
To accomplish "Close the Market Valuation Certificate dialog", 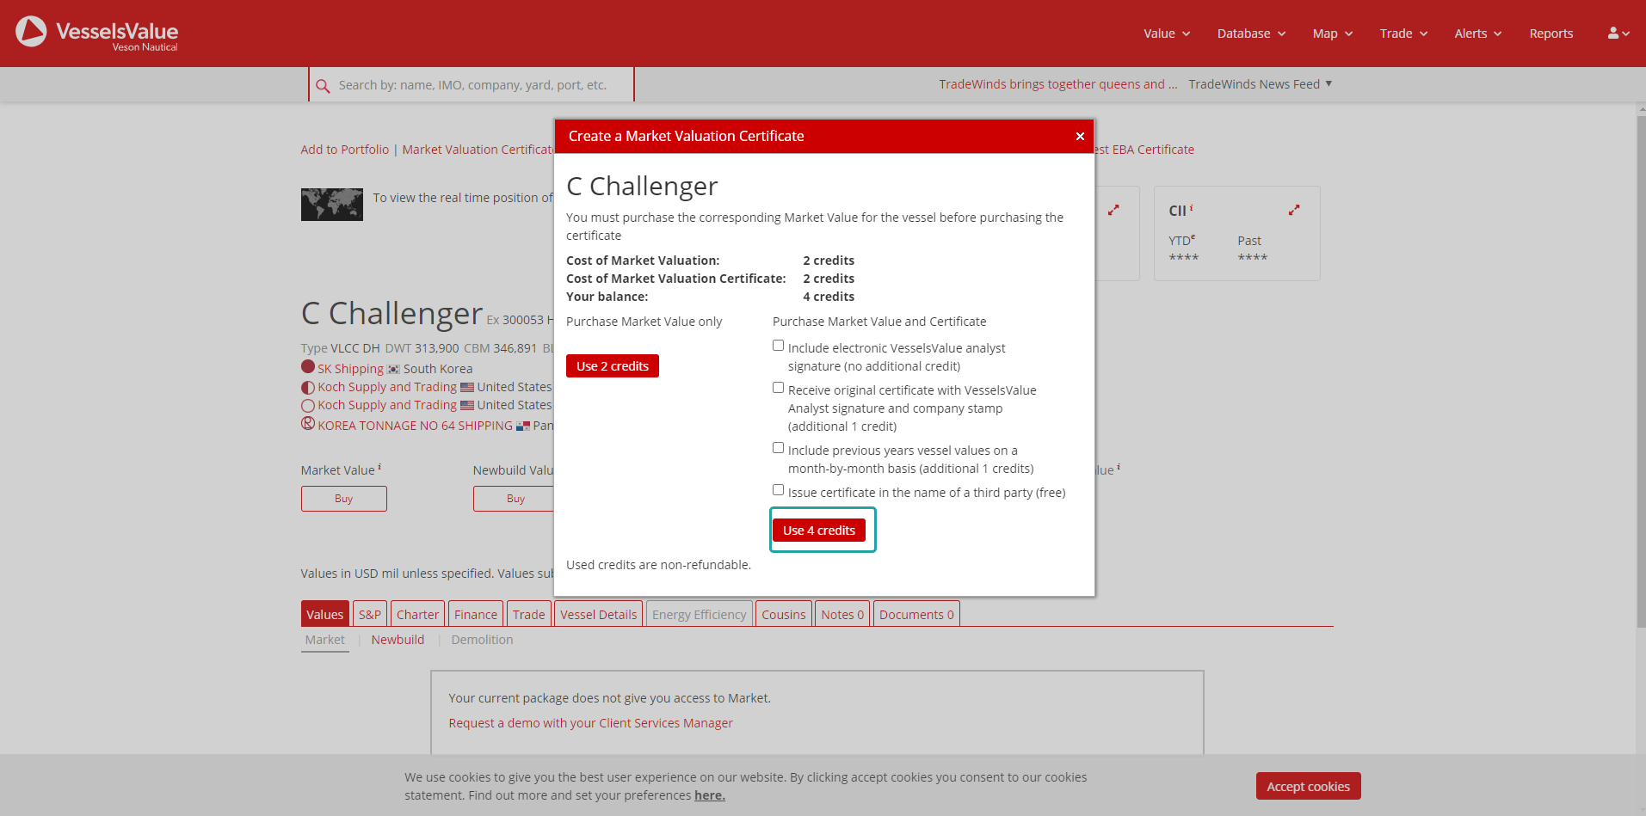I will click(1080, 137).
